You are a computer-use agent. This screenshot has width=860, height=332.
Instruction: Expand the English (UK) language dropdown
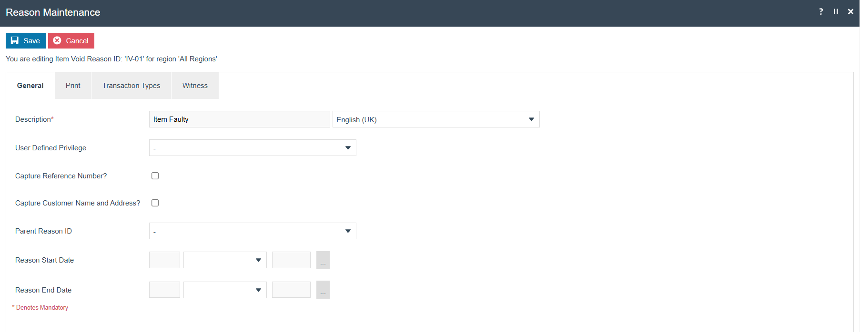coord(436,119)
